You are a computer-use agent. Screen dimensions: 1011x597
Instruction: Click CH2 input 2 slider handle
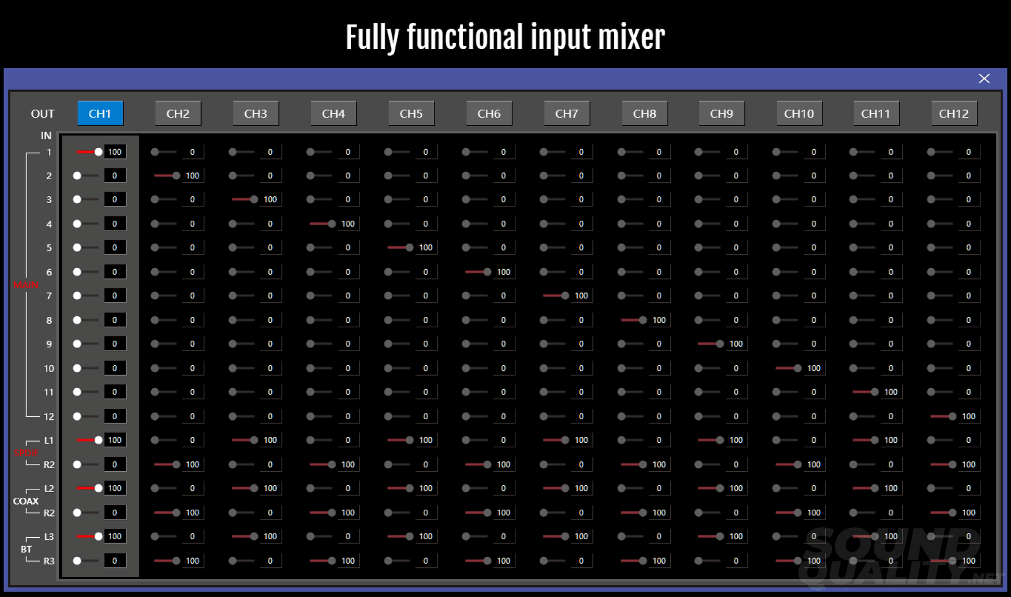point(176,176)
